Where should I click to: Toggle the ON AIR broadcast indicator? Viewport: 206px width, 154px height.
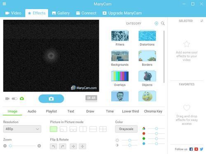91,98
